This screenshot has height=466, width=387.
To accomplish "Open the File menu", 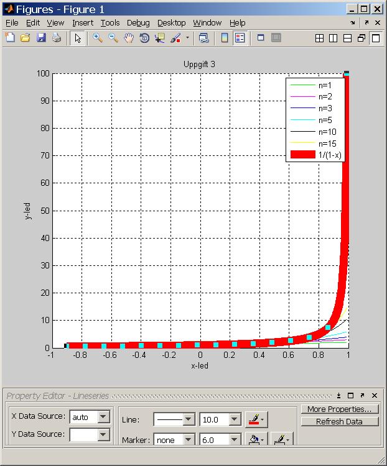I will click(x=12, y=22).
